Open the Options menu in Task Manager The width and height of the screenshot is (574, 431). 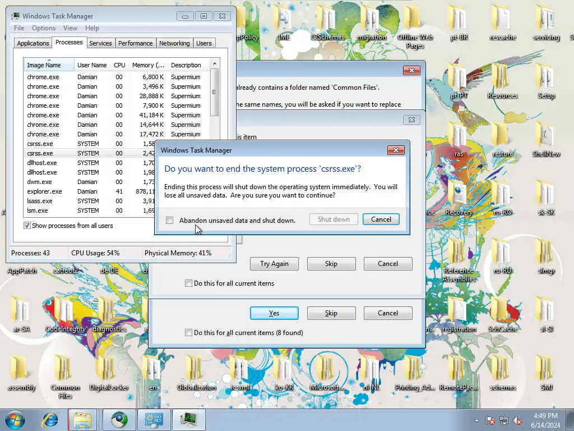point(44,28)
